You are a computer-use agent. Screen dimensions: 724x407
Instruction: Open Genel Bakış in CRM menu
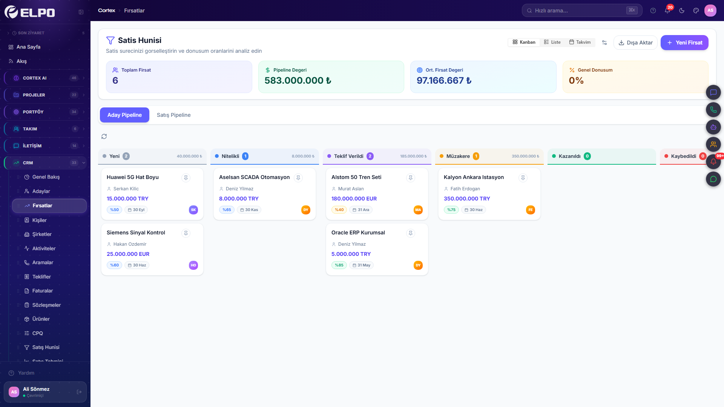(49, 177)
